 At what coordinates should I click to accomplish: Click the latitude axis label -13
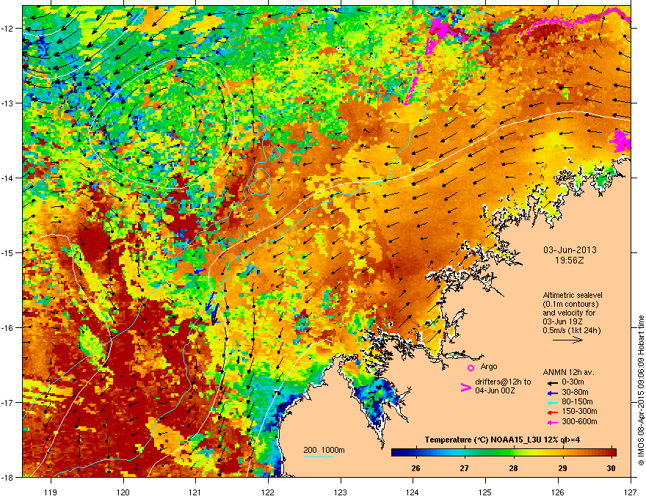[x=7, y=103]
